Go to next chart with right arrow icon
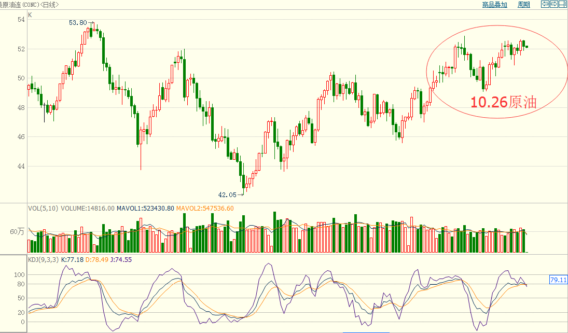 click(x=554, y=4)
